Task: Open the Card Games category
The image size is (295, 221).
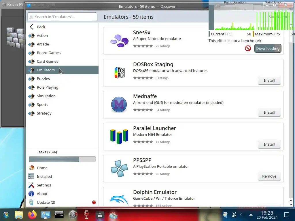Action: point(62,62)
